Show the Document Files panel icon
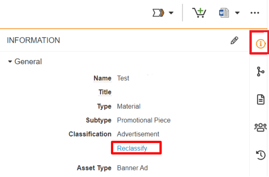 pyautogui.click(x=260, y=99)
